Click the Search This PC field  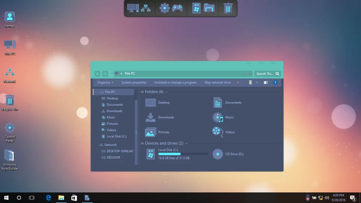tap(265, 74)
